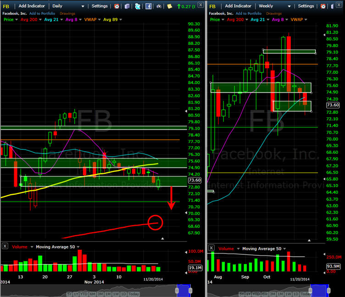Share the Daily chart on Facebook
The height and width of the screenshot is (297, 345).
149,6
